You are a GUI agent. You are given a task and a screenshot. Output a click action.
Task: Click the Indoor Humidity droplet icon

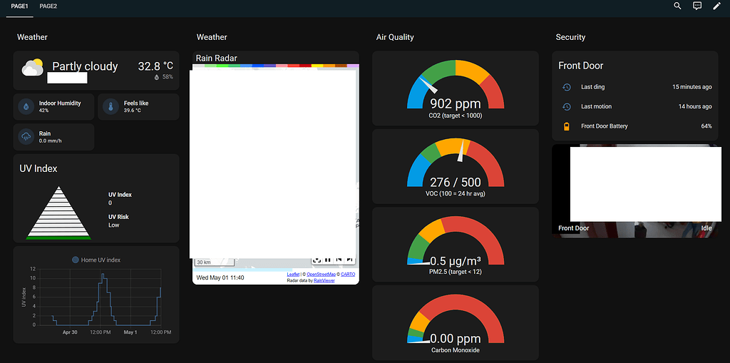(26, 107)
